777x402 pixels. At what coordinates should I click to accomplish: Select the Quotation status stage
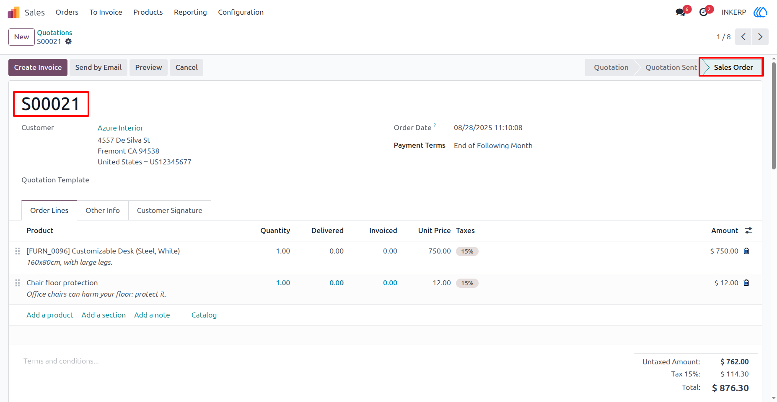pos(611,67)
